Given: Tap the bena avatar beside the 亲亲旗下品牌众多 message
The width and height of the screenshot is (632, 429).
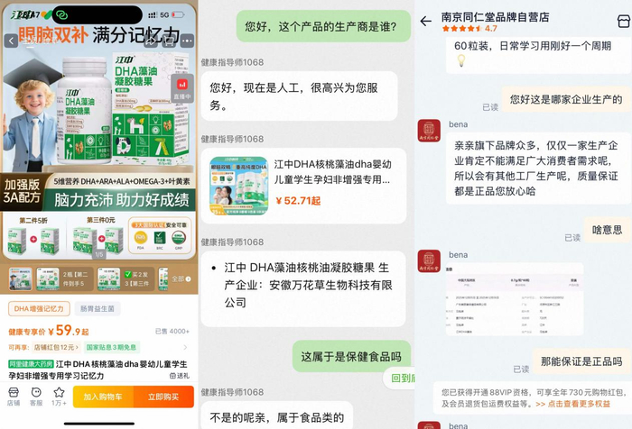Looking at the screenshot, I should coord(429,131).
